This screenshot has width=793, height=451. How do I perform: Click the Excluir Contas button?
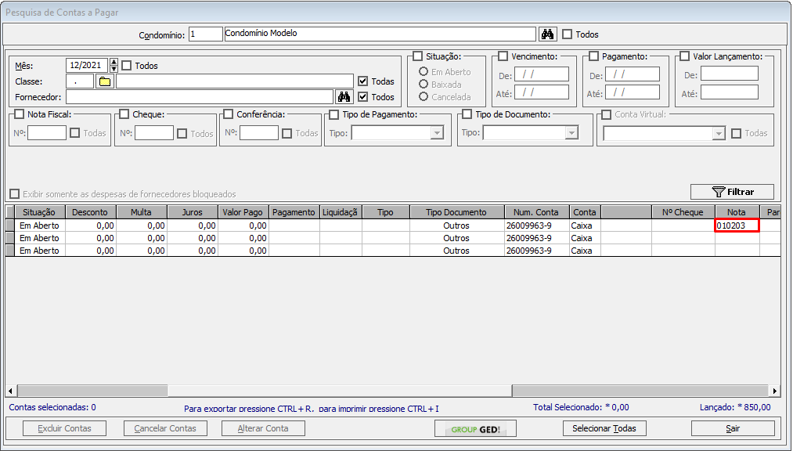[65, 428]
